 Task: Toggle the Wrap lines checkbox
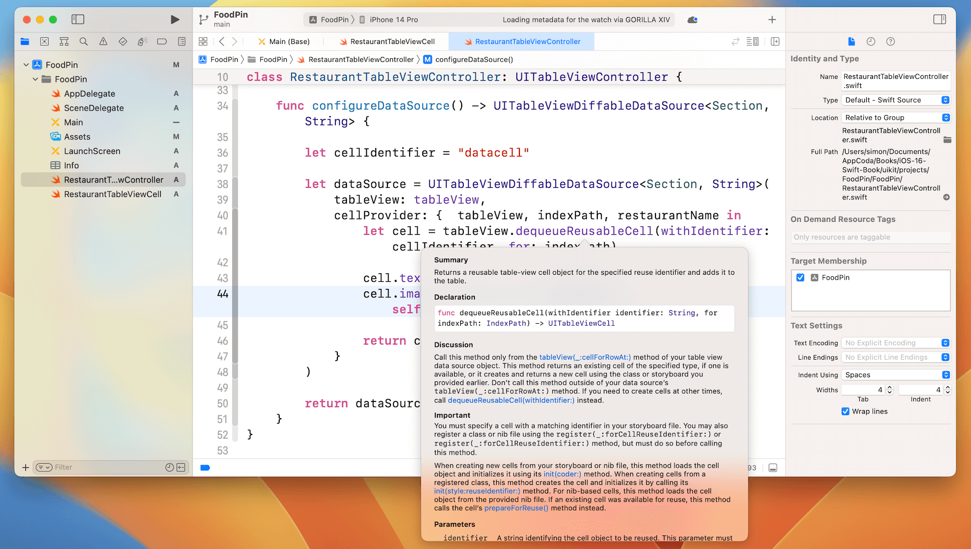845,411
